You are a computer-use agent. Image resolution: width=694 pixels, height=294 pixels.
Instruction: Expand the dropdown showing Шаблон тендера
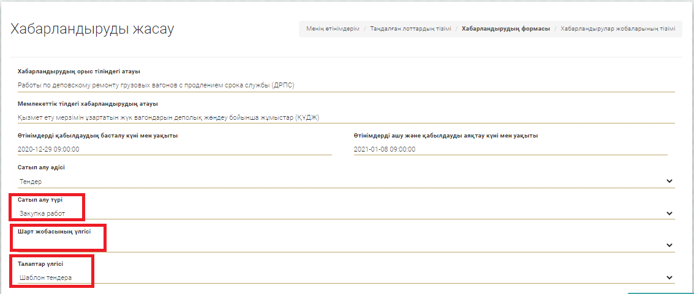click(343, 277)
